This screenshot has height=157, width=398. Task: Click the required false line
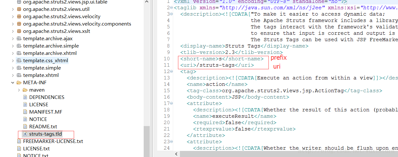[234, 123]
